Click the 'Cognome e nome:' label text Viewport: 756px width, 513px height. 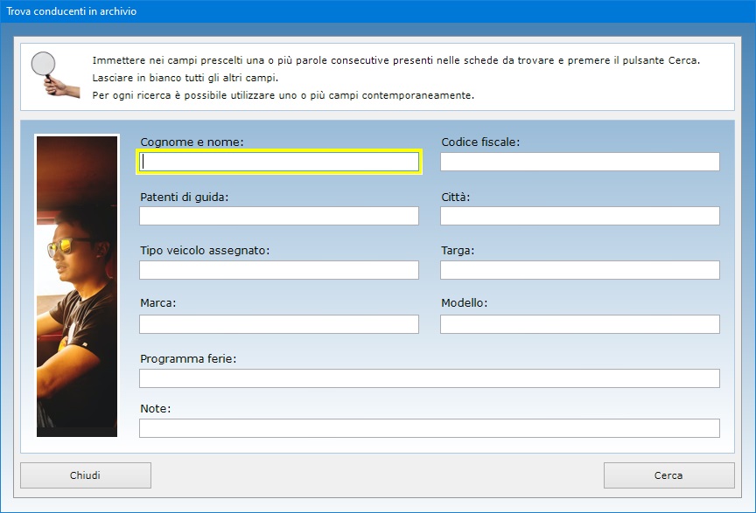[x=192, y=142]
